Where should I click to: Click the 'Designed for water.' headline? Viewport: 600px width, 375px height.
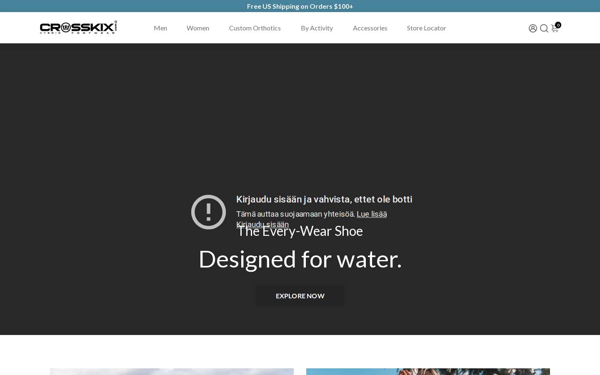click(x=300, y=259)
